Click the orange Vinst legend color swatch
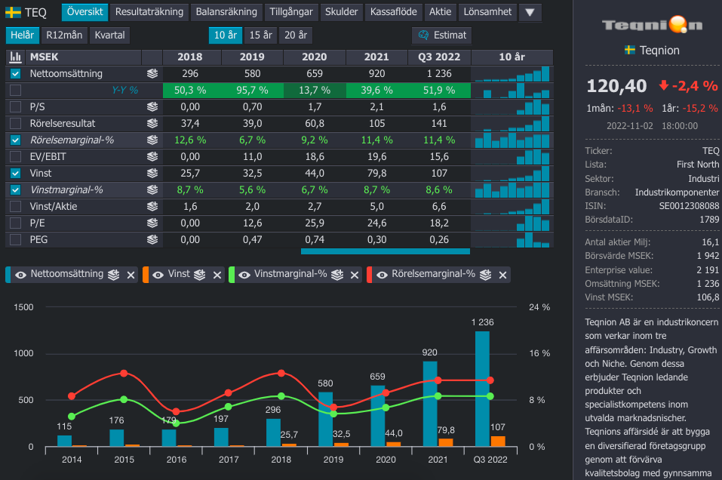 tap(146, 275)
